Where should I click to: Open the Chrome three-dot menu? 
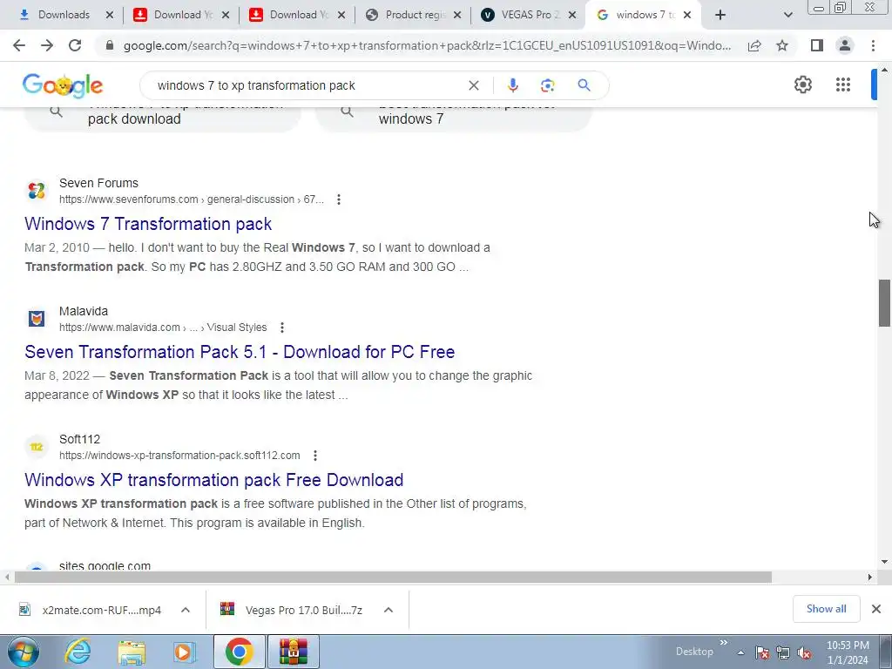click(x=873, y=45)
